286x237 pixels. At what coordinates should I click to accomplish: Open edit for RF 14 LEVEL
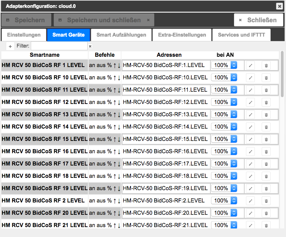point(250,127)
